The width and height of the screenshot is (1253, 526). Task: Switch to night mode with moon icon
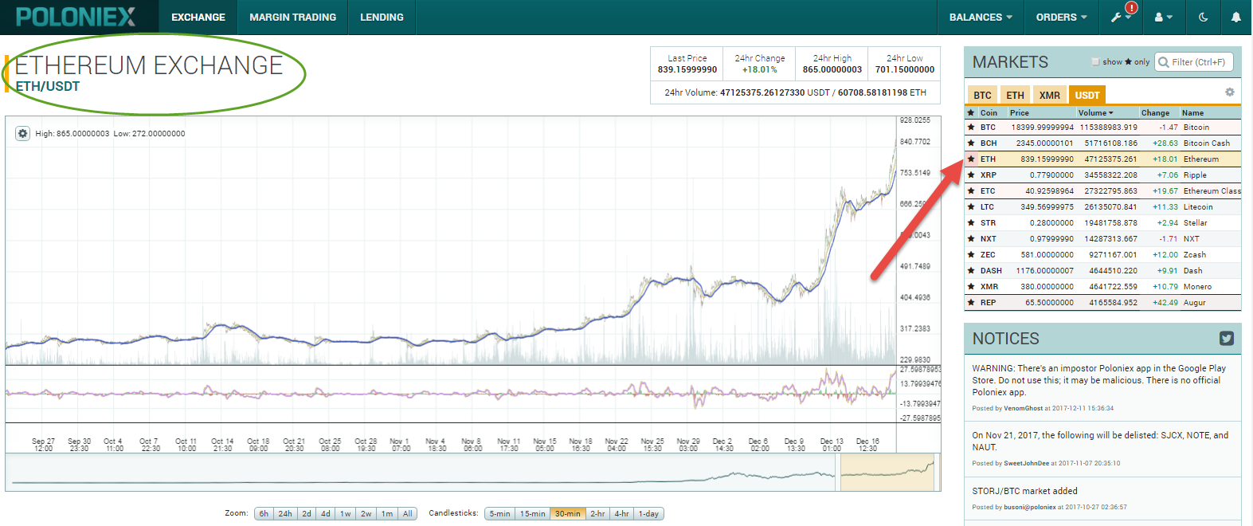(x=1203, y=17)
